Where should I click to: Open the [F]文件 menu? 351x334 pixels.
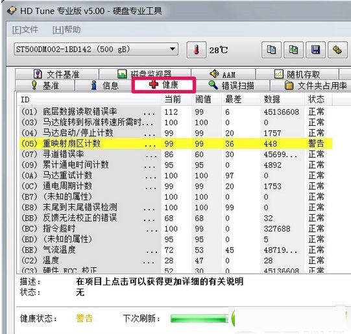pyautogui.click(x=25, y=30)
